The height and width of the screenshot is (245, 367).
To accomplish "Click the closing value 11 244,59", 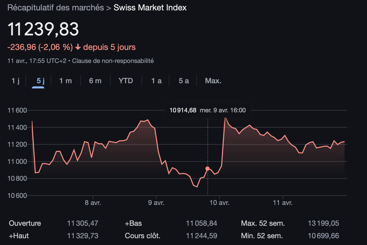I will 201,236.
